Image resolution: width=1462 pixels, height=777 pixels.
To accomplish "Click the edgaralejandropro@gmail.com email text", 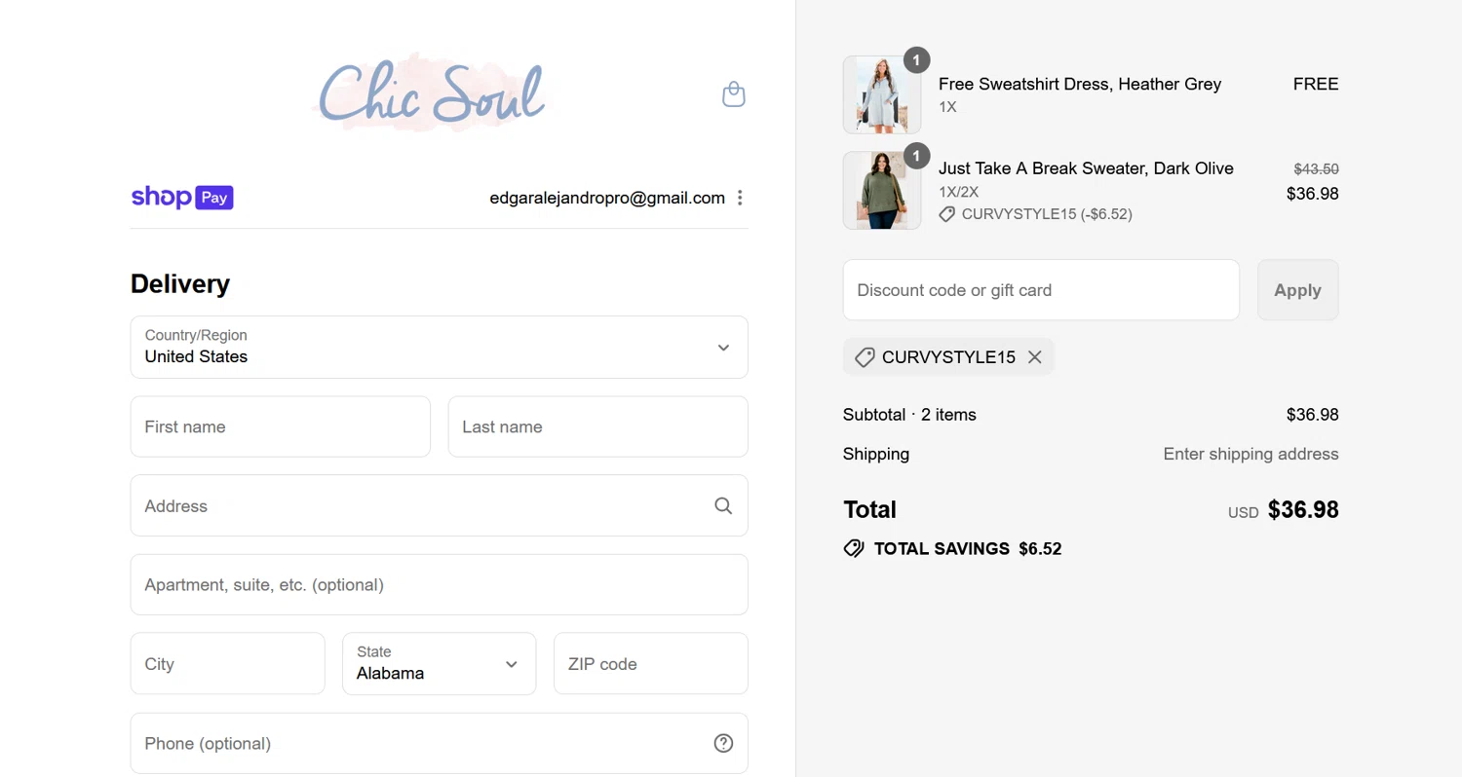I will [x=607, y=198].
